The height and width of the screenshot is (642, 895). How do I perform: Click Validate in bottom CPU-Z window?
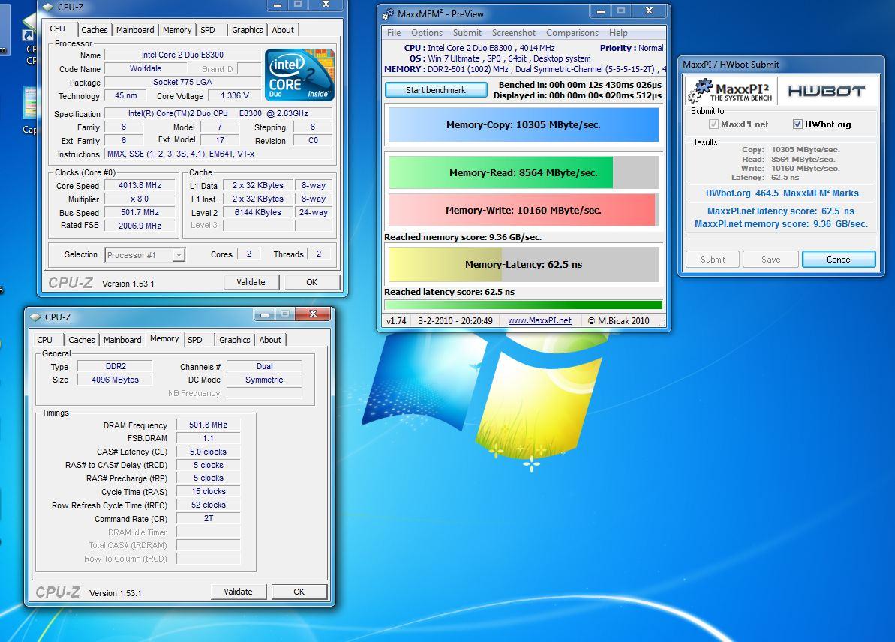click(x=238, y=592)
